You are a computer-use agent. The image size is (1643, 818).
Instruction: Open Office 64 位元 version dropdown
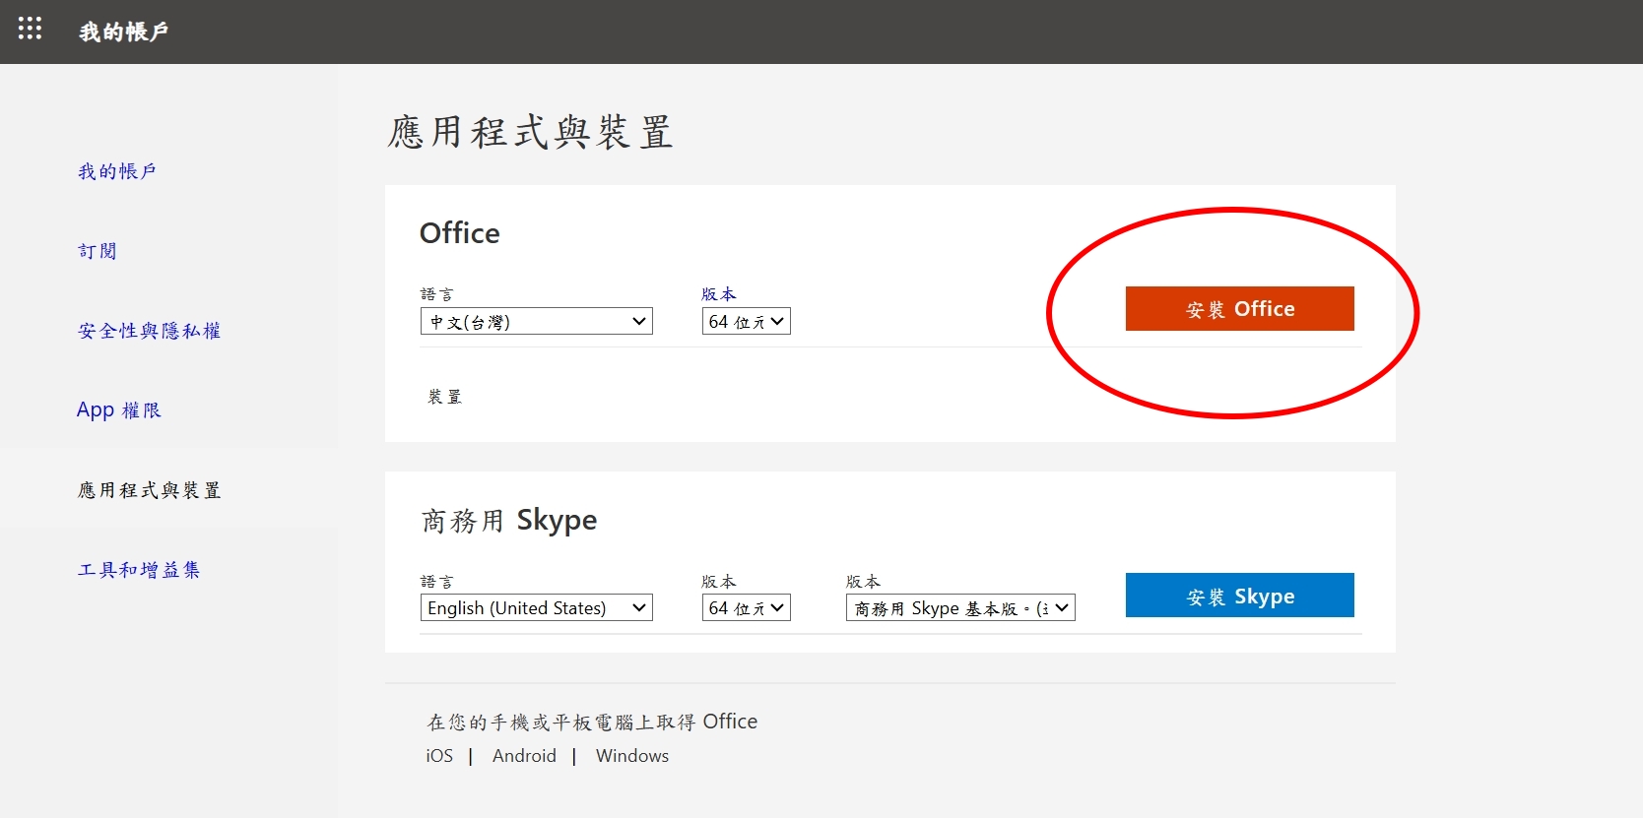pos(747,321)
